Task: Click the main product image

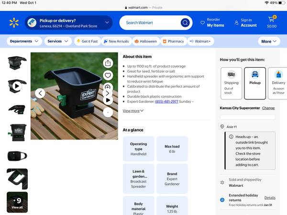Action: coord(74,96)
